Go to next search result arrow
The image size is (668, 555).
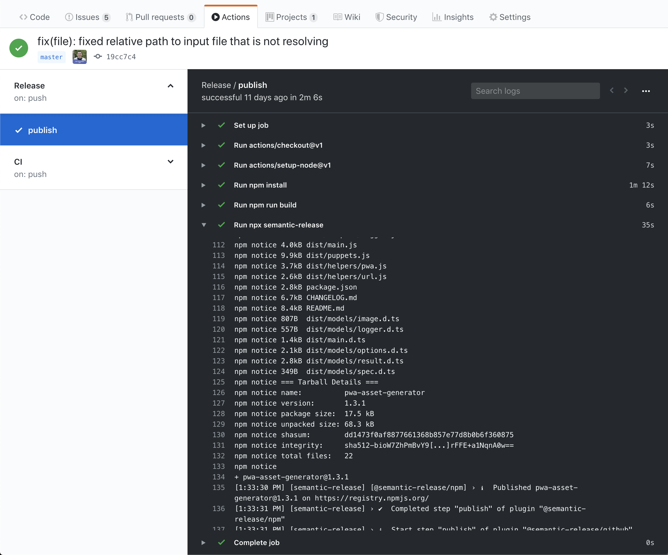[626, 90]
